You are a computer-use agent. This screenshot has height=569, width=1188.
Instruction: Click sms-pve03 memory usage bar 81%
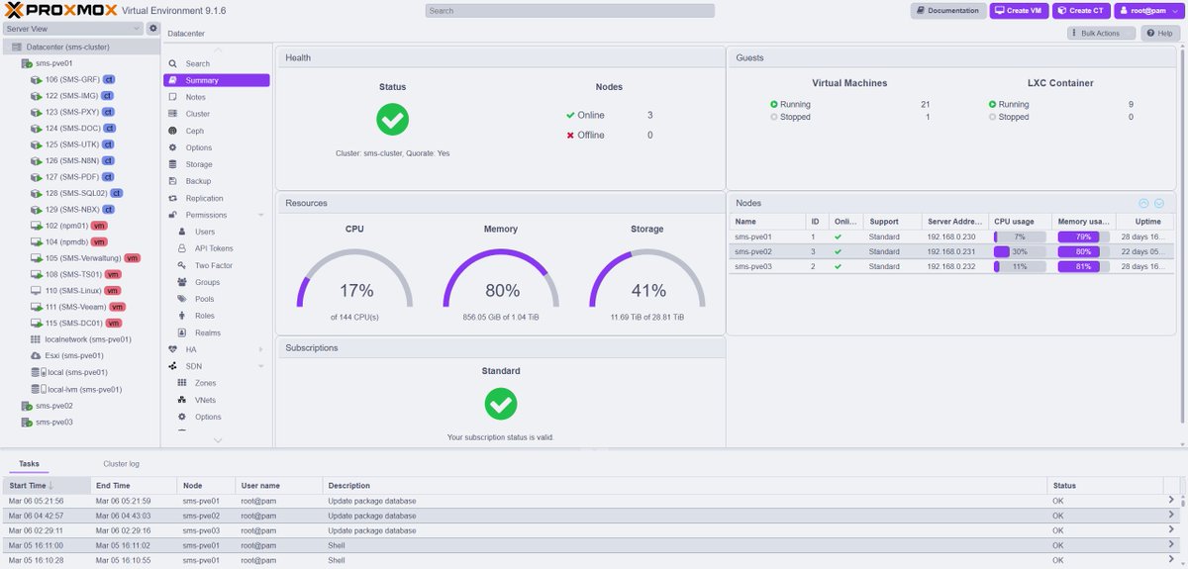(x=1083, y=267)
